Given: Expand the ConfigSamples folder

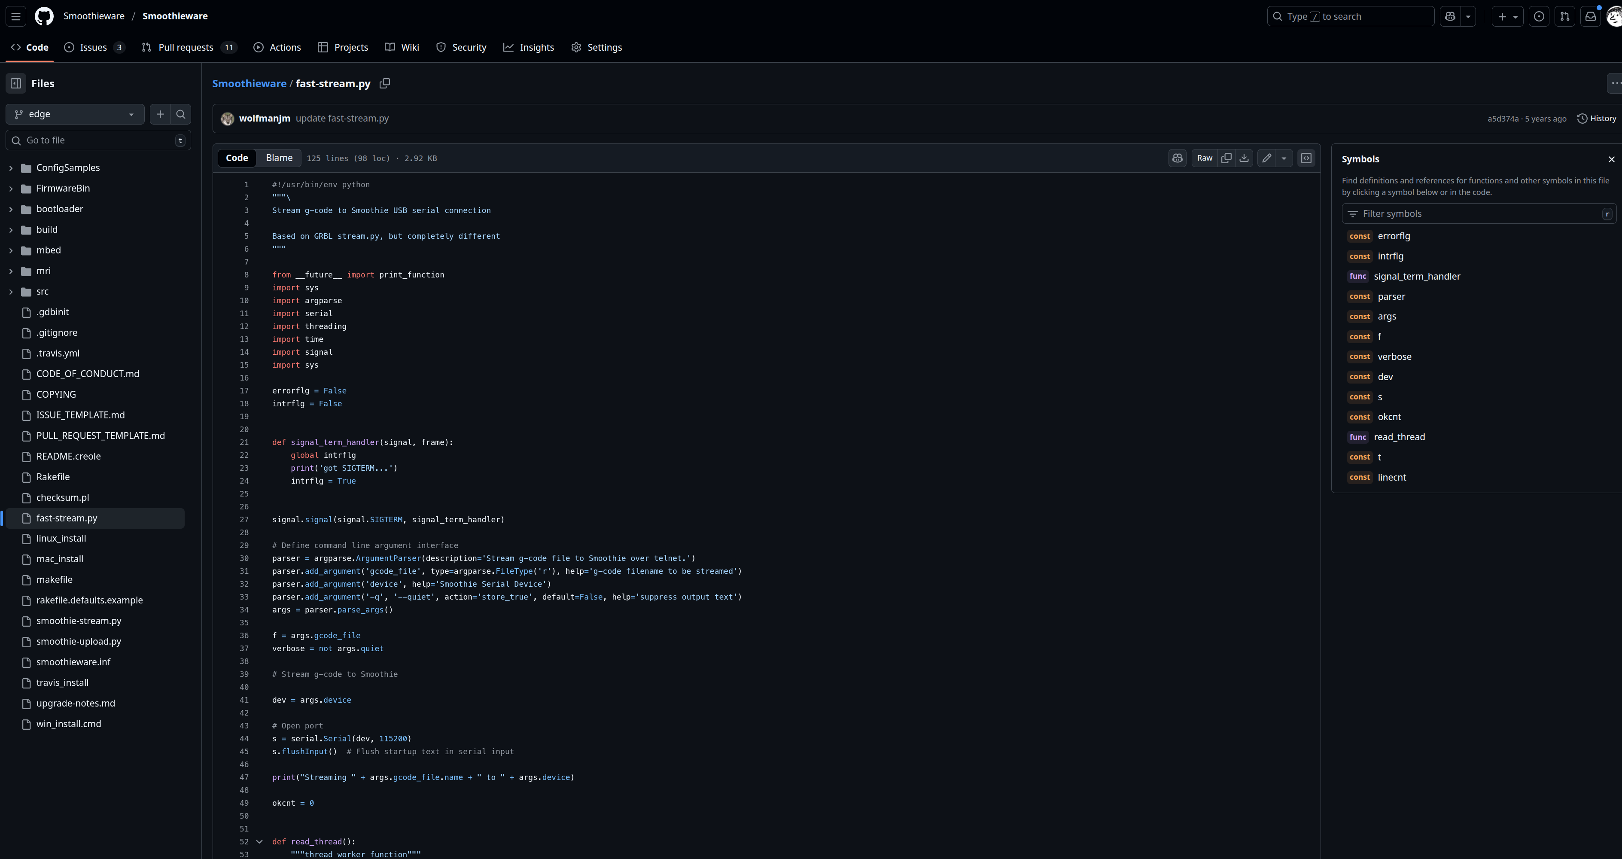Looking at the screenshot, I should tap(11, 168).
